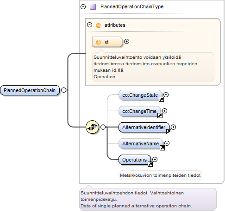
Task: Follow the reference arrow on co:ChangeState
Action: pos(161,100)
